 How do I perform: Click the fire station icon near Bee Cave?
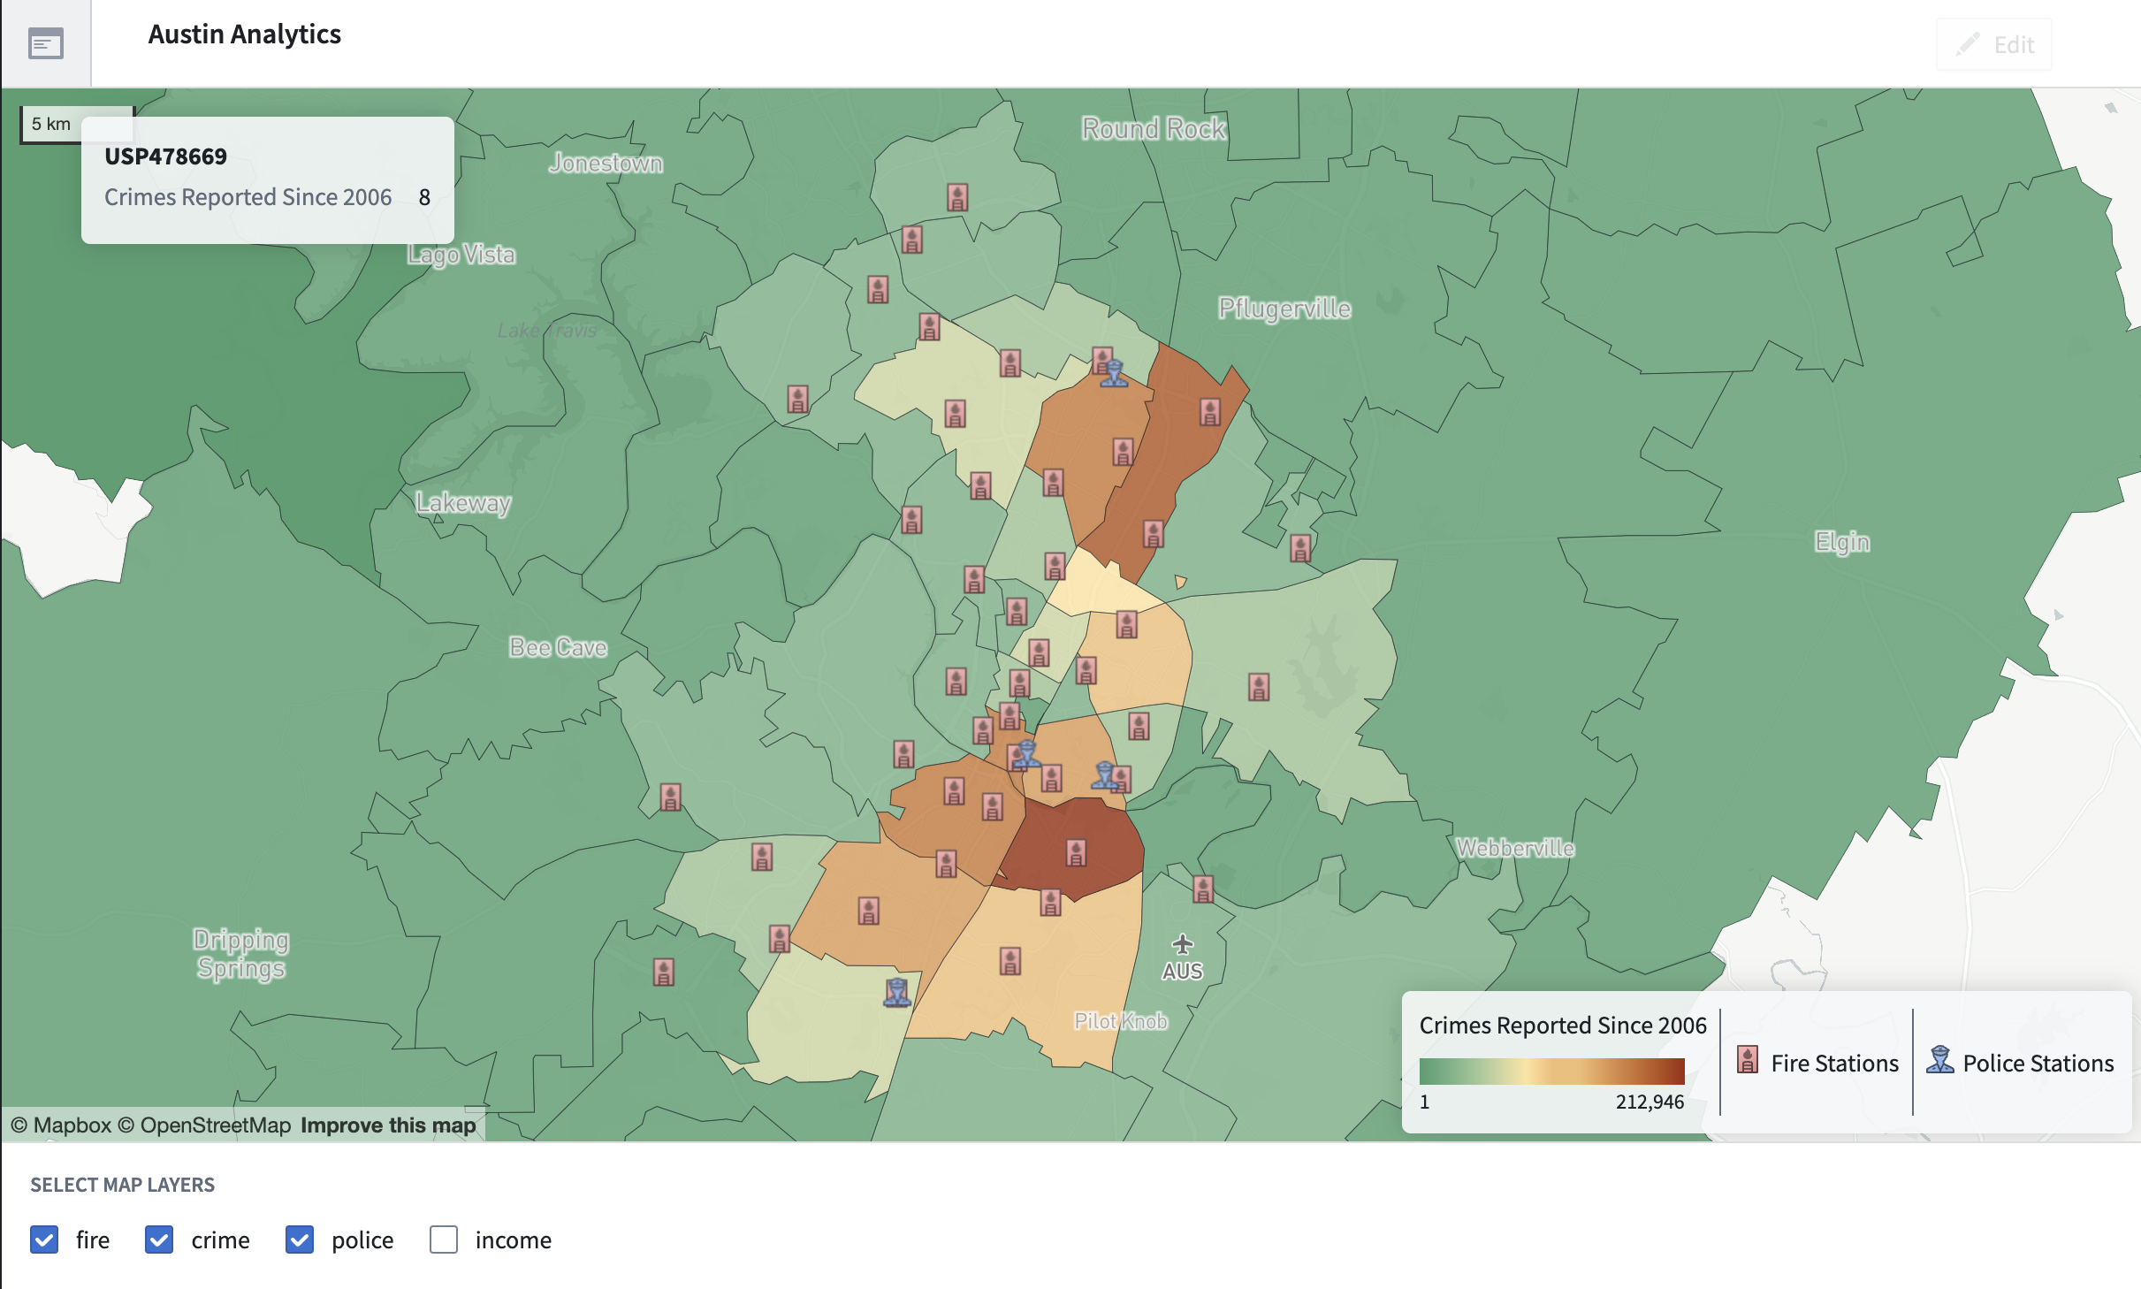pos(671,797)
